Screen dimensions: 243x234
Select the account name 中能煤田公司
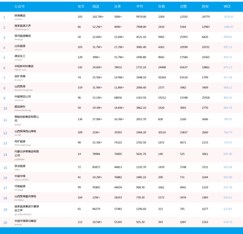click(x=23, y=97)
